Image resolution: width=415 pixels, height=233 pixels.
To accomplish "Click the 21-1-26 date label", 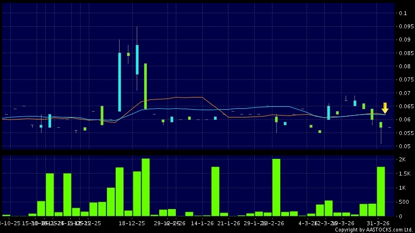I will point(228,223).
